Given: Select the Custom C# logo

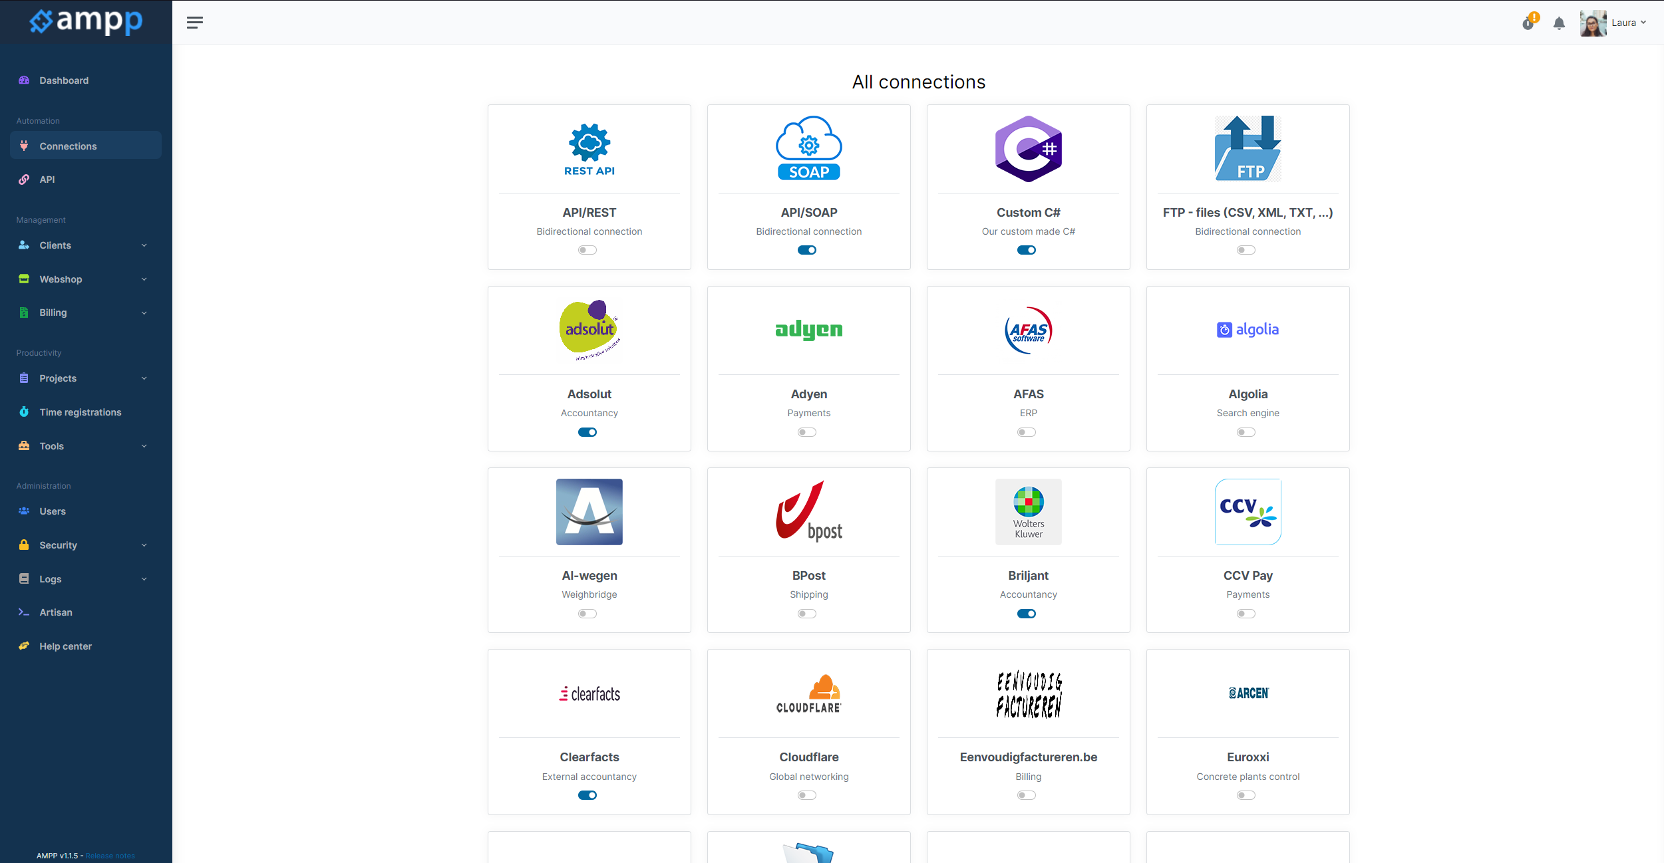Looking at the screenshot, I should pos(1028,149).
